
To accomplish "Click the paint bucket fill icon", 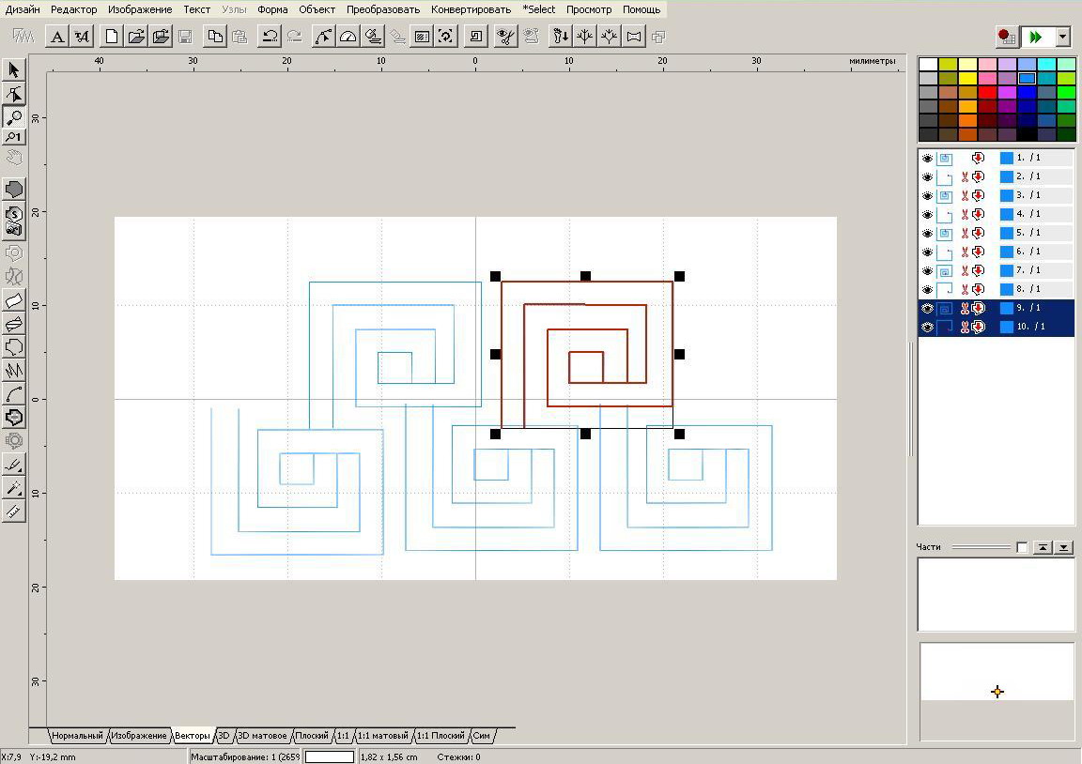I will [x=373, y=37].
